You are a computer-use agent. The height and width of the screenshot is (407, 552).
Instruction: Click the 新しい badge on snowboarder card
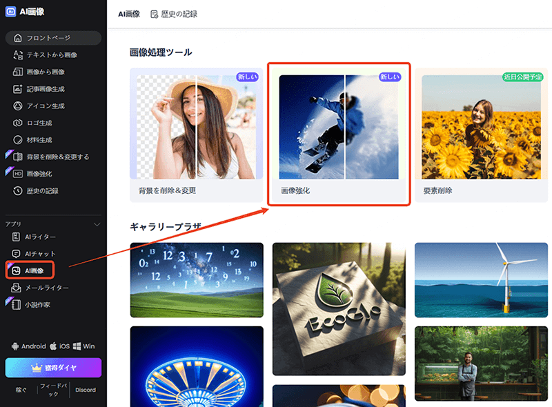tap(390, 77)
